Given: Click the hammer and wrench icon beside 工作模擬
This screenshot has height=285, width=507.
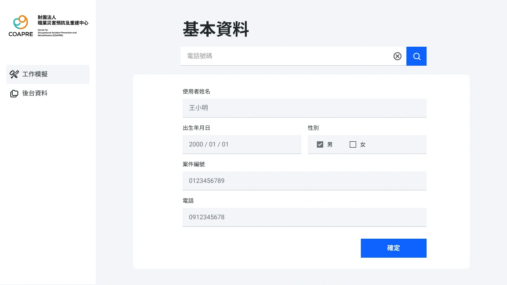Looking at the screenshot, I should (14, 74).
